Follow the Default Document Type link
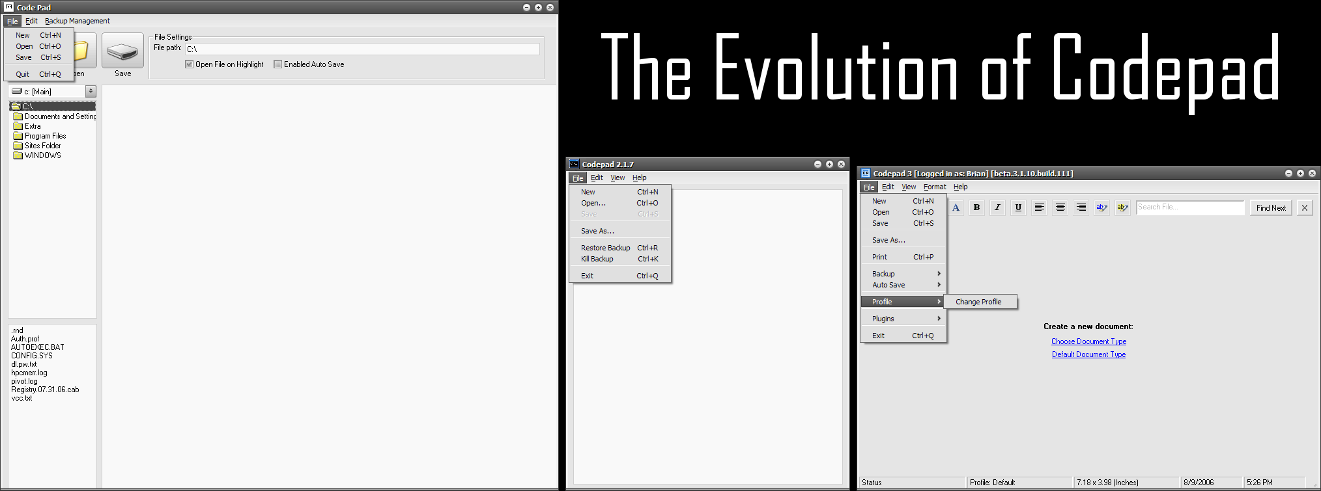 tap(1088, 354)
